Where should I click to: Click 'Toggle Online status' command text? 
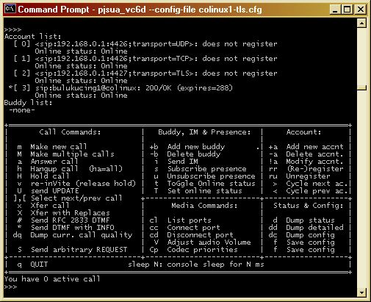click(x=212, y=184)
